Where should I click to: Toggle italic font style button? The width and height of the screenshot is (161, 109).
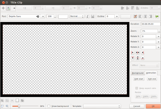click(x=87, y=16)
